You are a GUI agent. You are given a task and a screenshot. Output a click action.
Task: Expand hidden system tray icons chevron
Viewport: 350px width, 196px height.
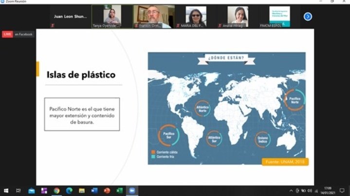tap(291, 191)
